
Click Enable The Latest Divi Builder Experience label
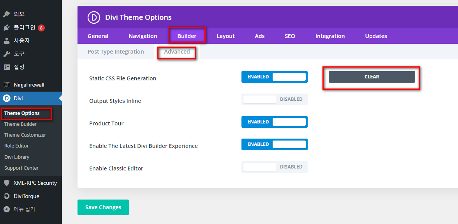pos(143,146)
